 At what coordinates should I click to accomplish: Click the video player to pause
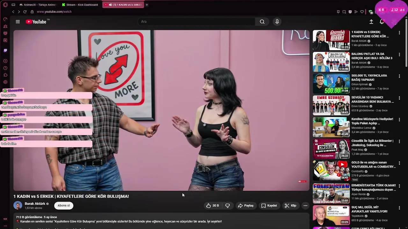click(161, 110)
